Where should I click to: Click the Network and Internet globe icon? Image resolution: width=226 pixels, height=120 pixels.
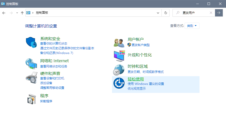[31, 64]
